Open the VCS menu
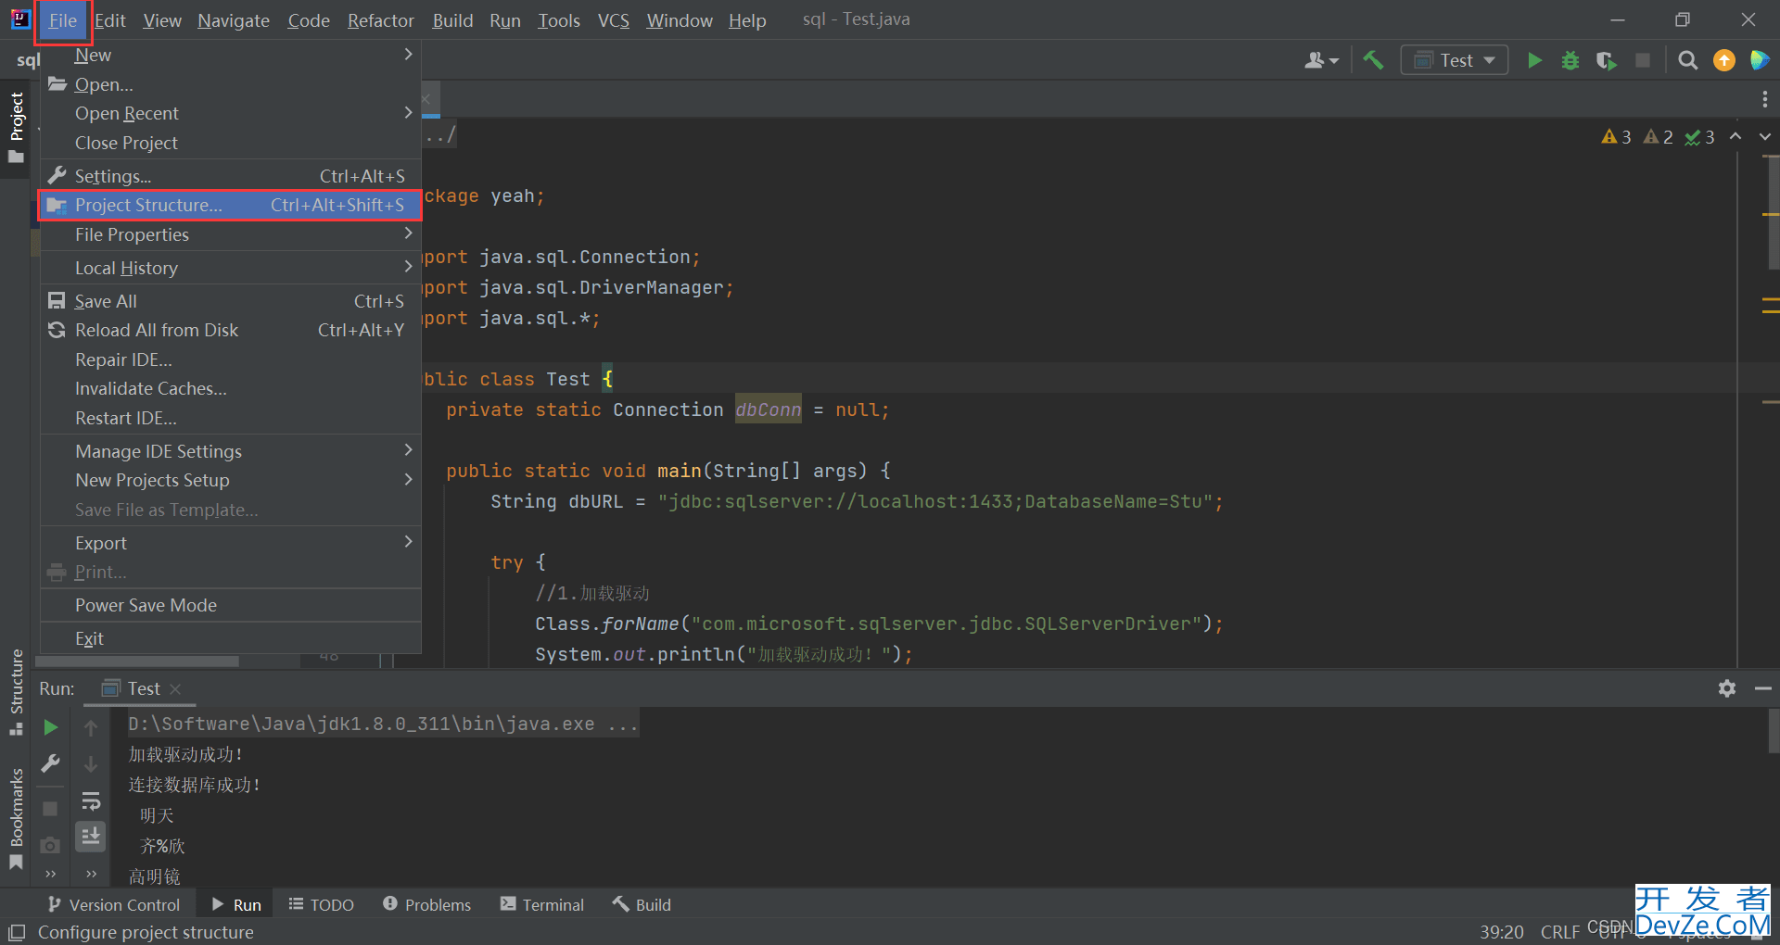Image resolution: width=1780 pixels, height=945 pixels. click(x=614, y=20)
